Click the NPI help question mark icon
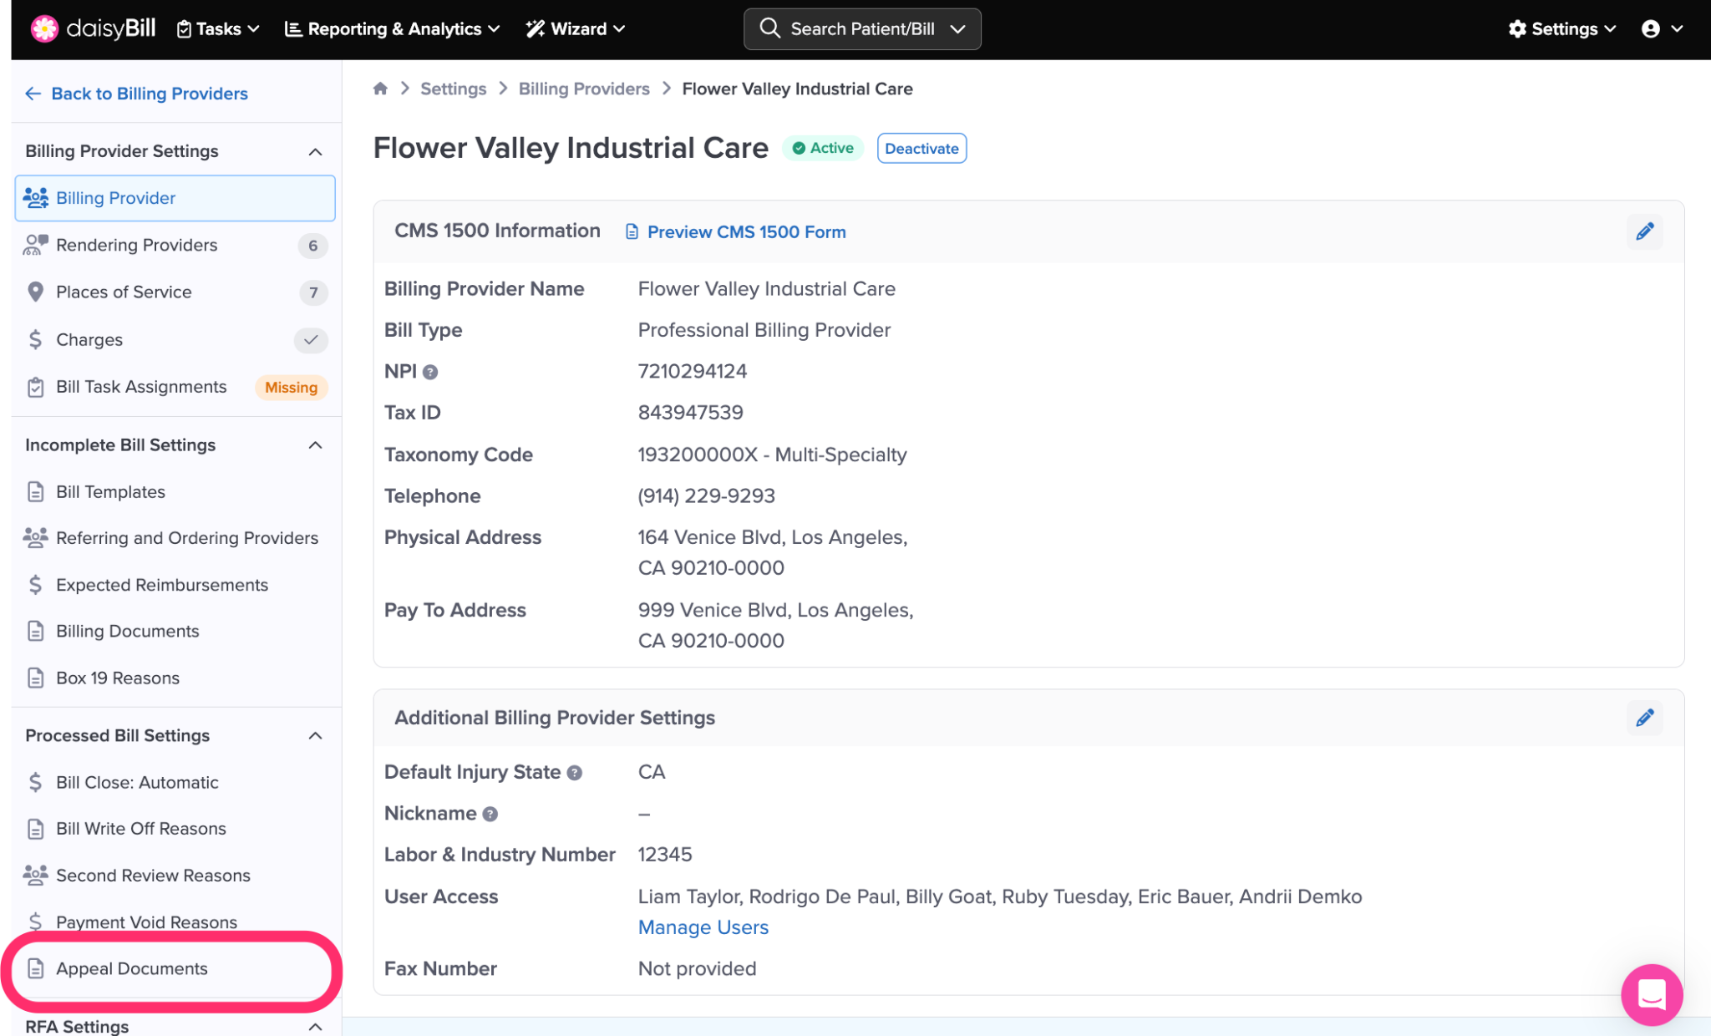This screenshot has width=1711, height=1036. (430, 373)
